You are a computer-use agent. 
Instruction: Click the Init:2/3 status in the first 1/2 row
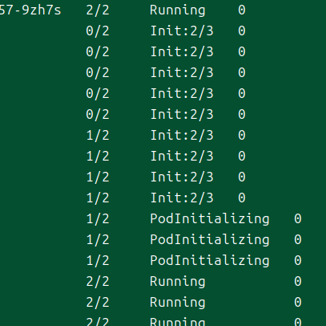coord(182,136)
